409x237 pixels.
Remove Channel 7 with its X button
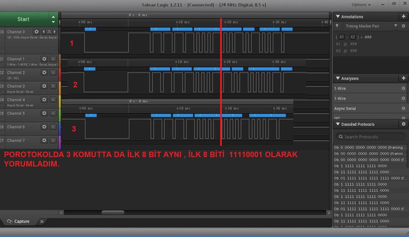tap(53, 141)
